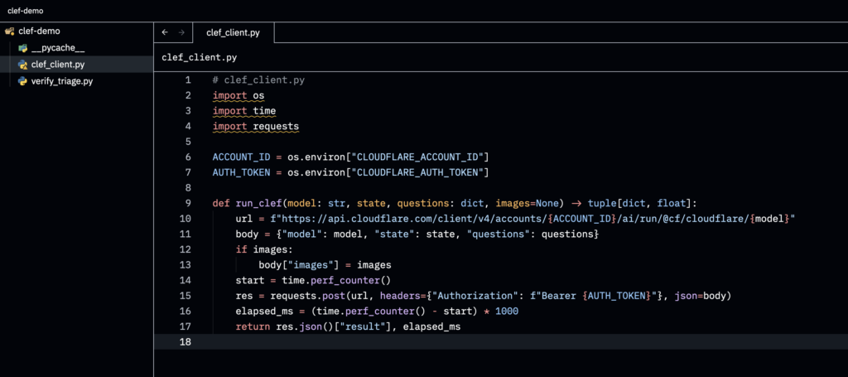This screenshot has height=377, width=848.
Task: Click the clef-demo root folder icon
Action: [9, 31]
